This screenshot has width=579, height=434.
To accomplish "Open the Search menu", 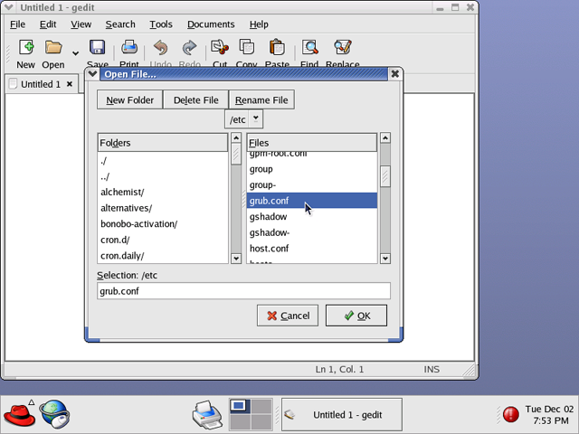I will [119, 24].
